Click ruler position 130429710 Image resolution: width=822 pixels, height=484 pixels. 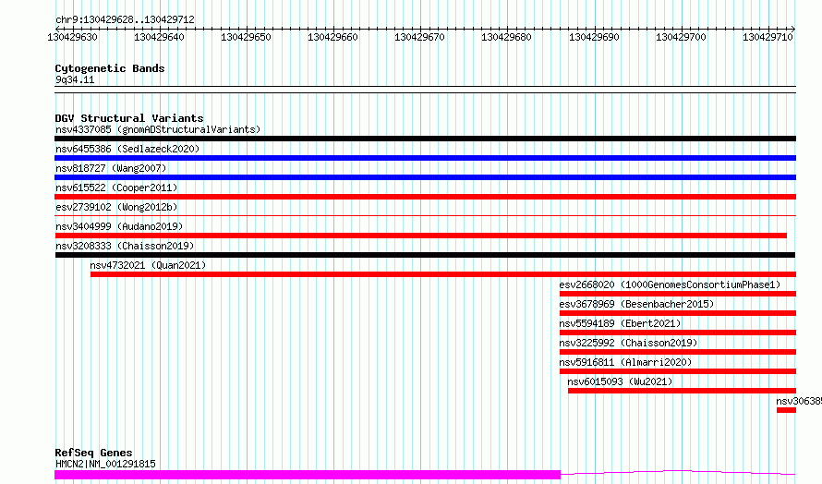coord(768,37)
